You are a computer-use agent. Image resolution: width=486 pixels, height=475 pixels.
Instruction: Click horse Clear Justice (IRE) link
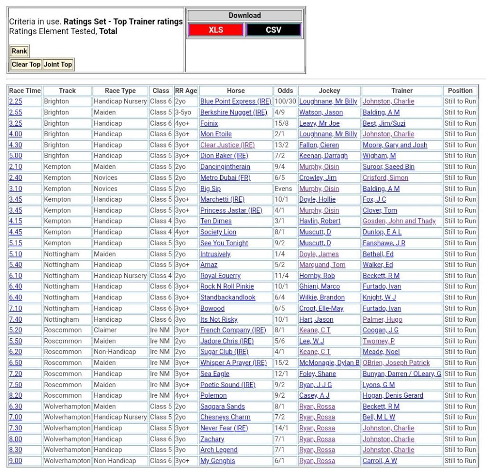tap(227, 145)
